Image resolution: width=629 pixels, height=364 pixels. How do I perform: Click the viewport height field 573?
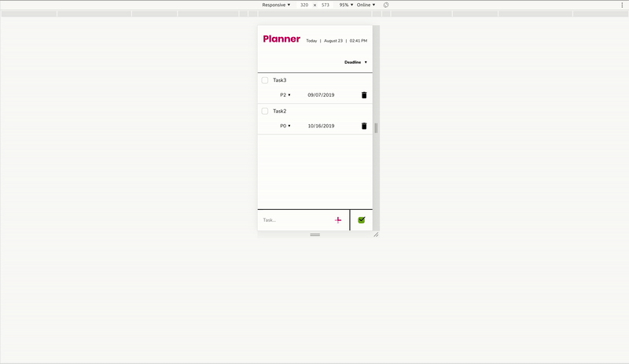point(326,5)
